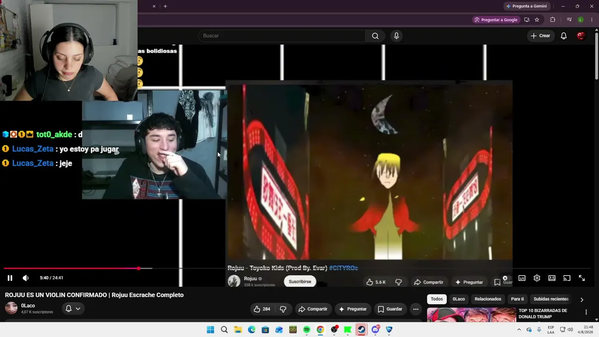Open the clock and date panel
599x337 pixels.
(x=585, y=330)
